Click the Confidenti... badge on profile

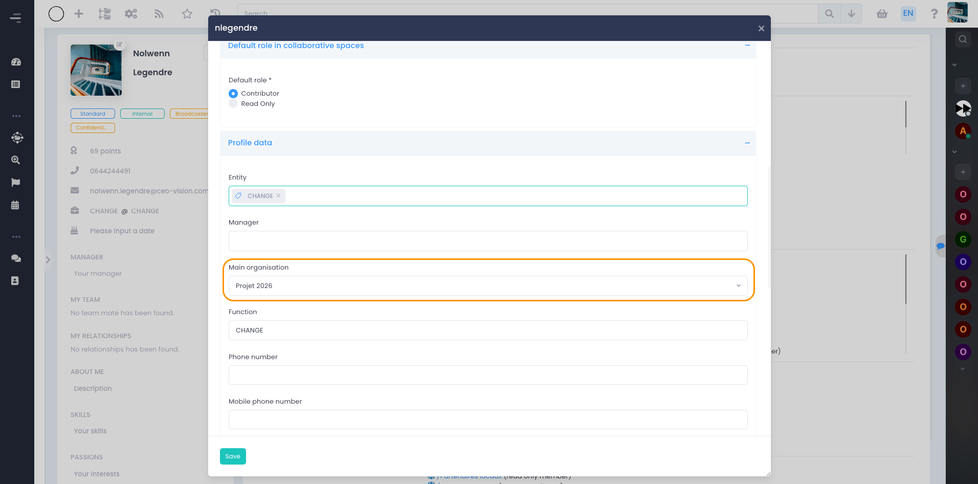point(93,128)
